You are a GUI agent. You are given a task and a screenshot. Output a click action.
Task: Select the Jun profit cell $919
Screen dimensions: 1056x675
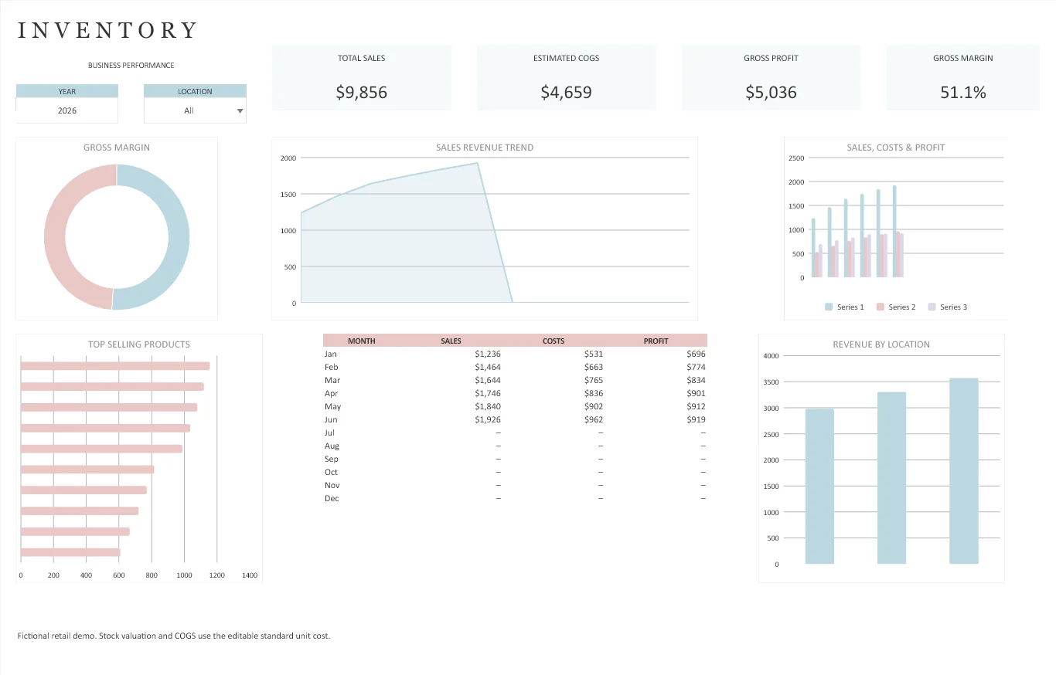click(696, 419)
